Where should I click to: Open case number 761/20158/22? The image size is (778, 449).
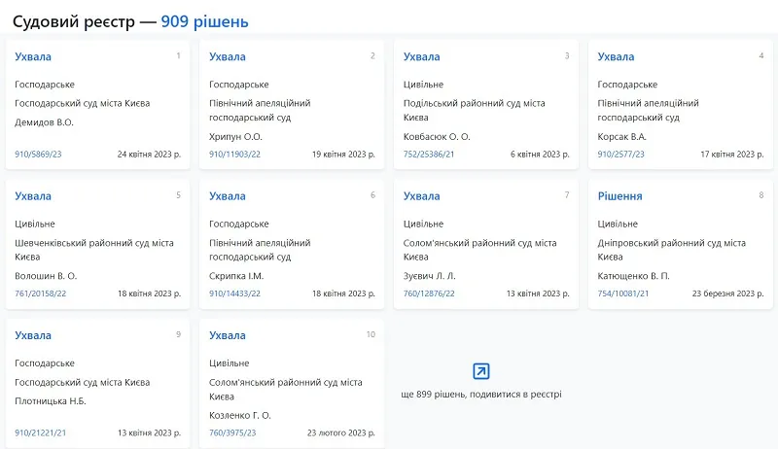(x=40, y=294)
